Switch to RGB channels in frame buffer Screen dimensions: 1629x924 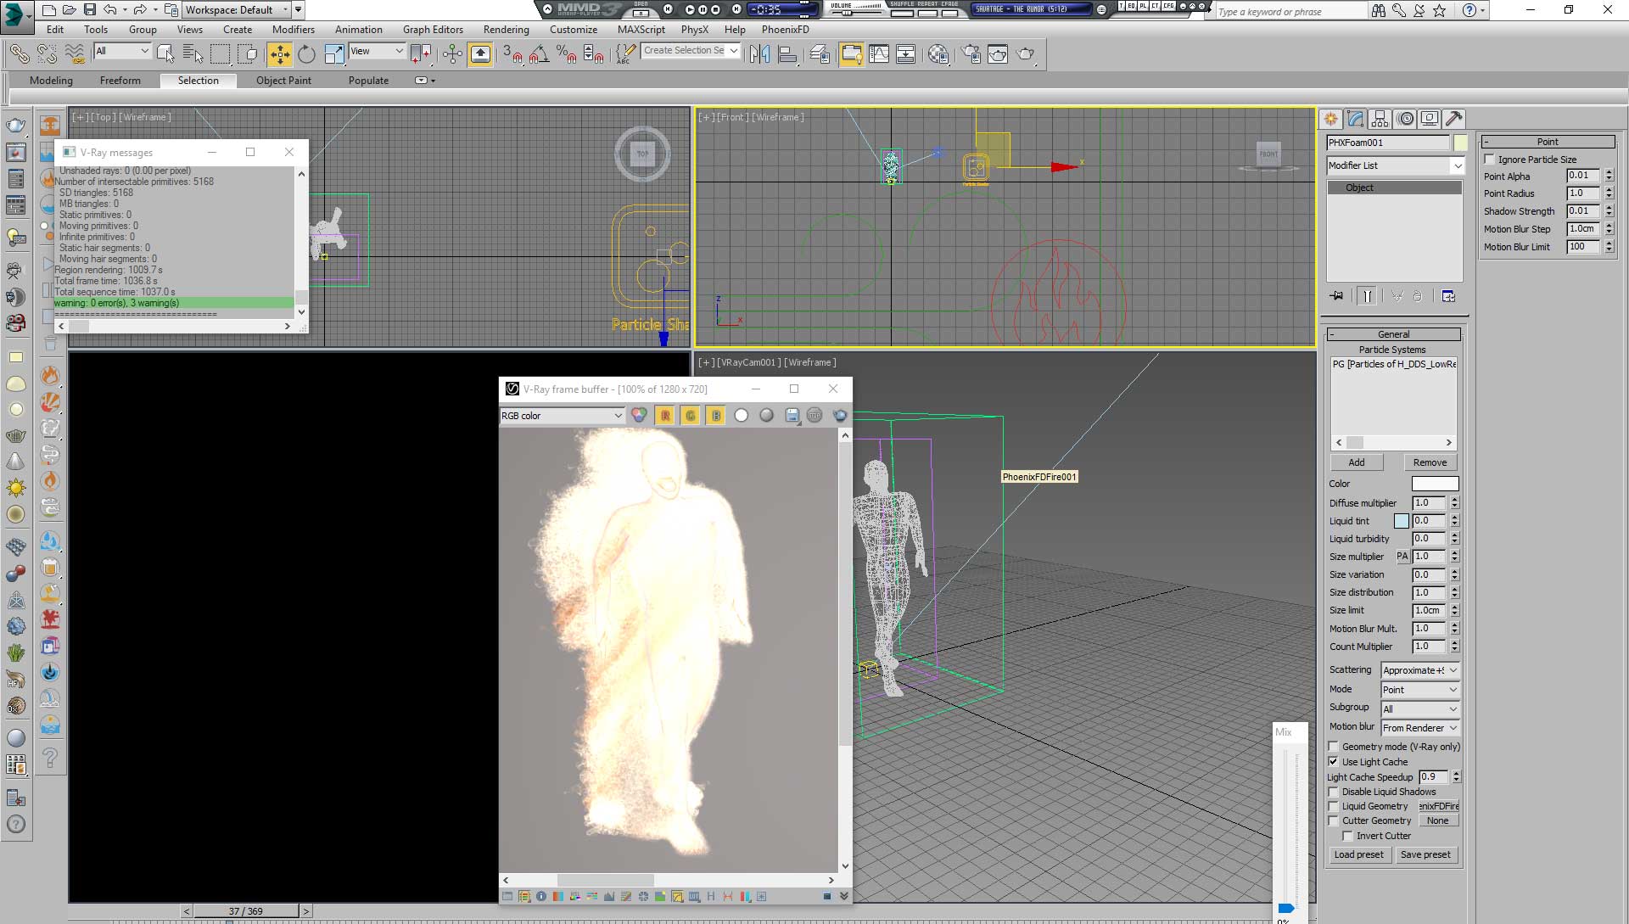click(639, 416)
